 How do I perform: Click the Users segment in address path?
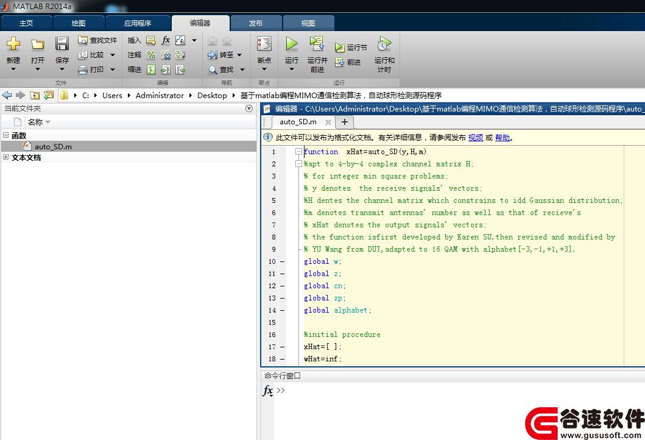(x=112, y=96)
